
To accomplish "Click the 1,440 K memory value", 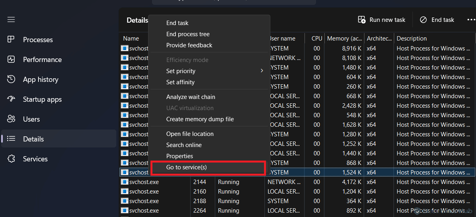I will (x=351, y=153).
